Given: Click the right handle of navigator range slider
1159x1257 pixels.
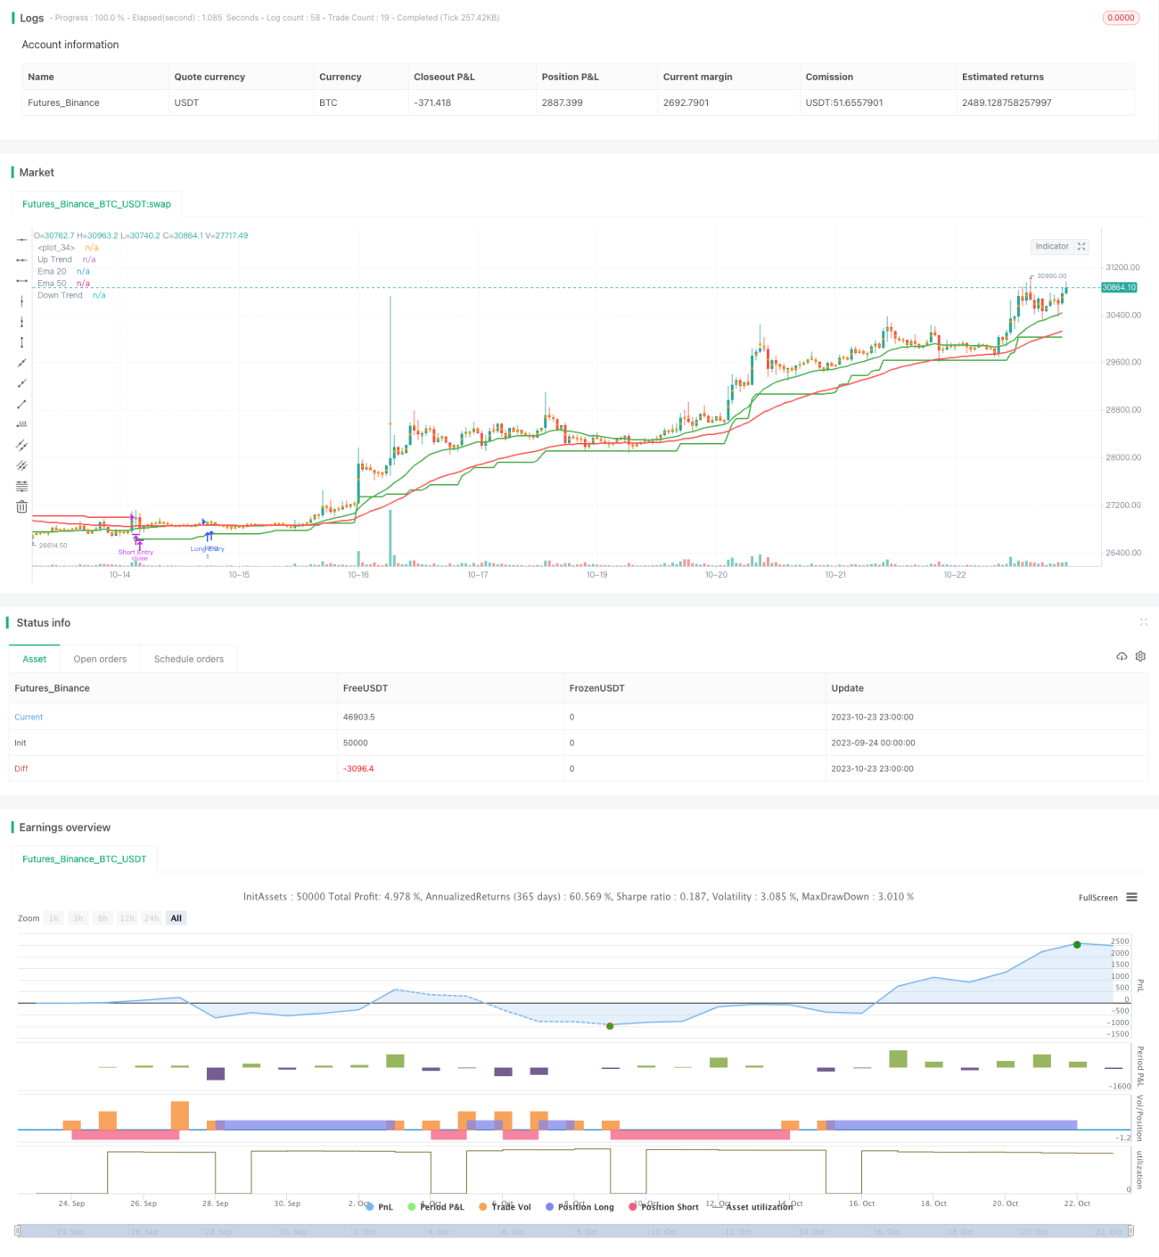Looking at the screenshot, I should coord(1130,1231).
